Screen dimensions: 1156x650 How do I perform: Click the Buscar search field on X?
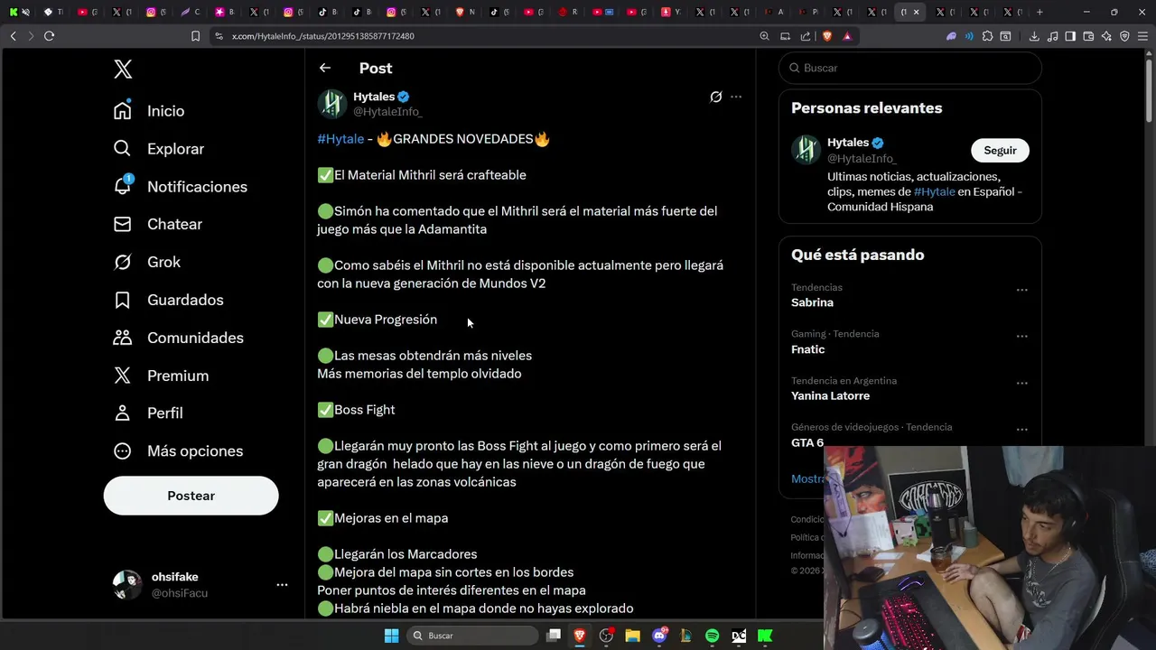910,68
